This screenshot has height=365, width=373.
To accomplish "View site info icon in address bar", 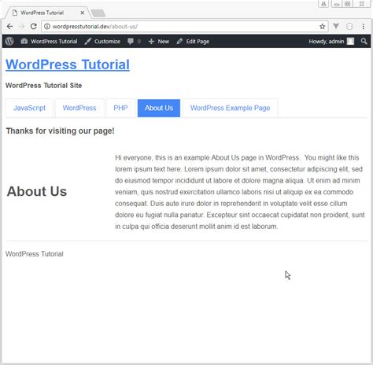I will [47, 27].
